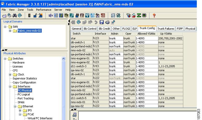Click the green traffic chart icon
This screenshot has height=120, width=202.
click(139, 15)
